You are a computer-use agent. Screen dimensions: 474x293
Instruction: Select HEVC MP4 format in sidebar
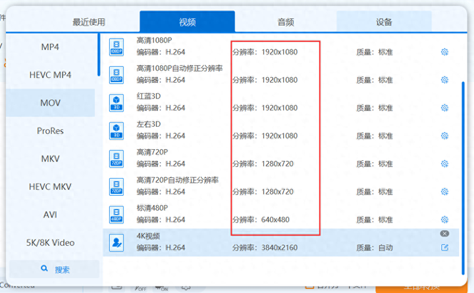point(50,75)
